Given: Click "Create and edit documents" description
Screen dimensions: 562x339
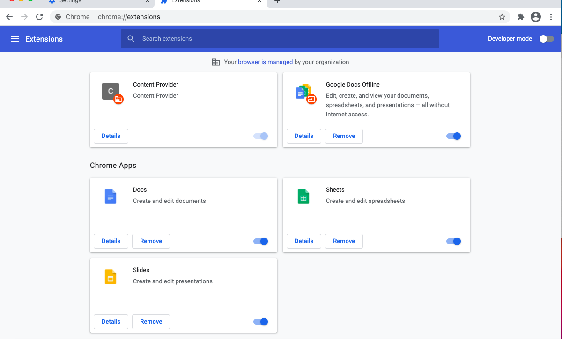Looking at the screenshot, I should point(170,201).
